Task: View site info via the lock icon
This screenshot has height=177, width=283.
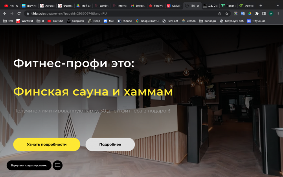Action: tap(28, 13)
